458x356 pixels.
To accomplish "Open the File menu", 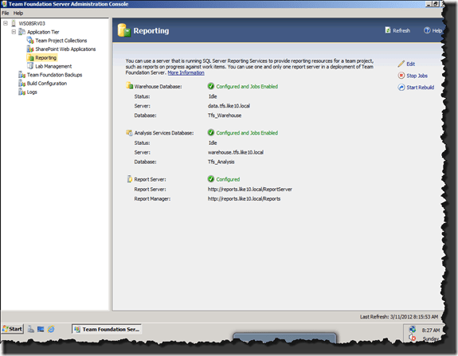I will (x=6, y=13).
